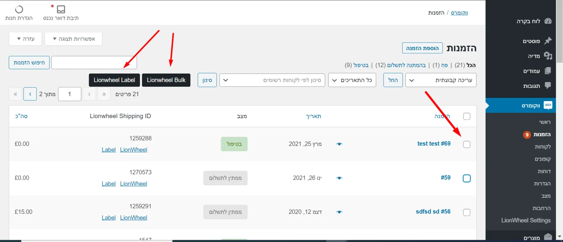Click the Woo logo icon in sidebar
563x242 pixels.
[x=548, y=105]
